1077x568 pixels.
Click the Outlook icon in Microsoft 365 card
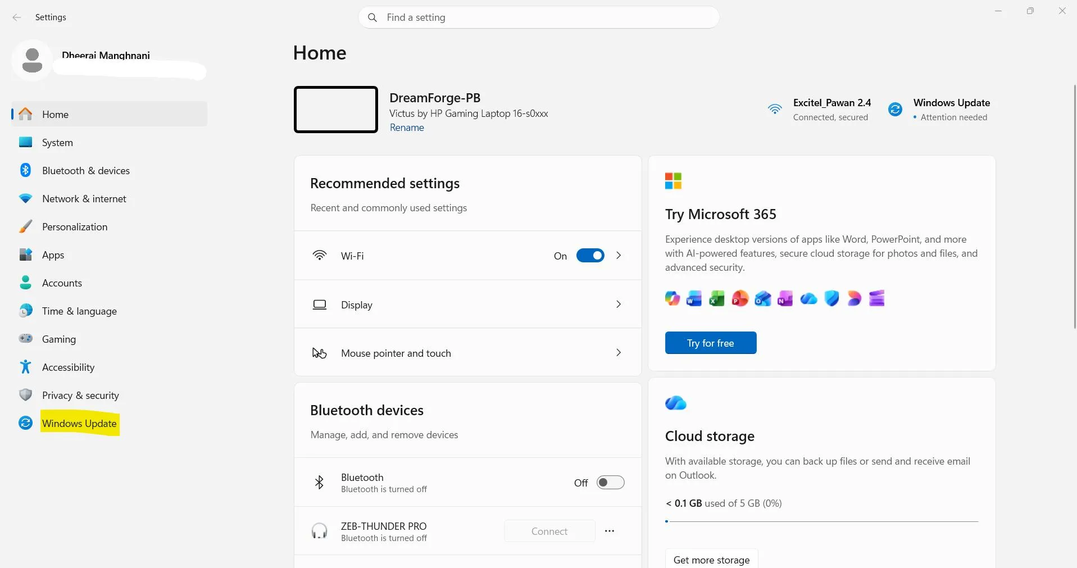(763, 298)
